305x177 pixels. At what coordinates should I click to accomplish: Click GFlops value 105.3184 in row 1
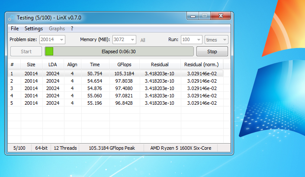[x=124, y=74]
